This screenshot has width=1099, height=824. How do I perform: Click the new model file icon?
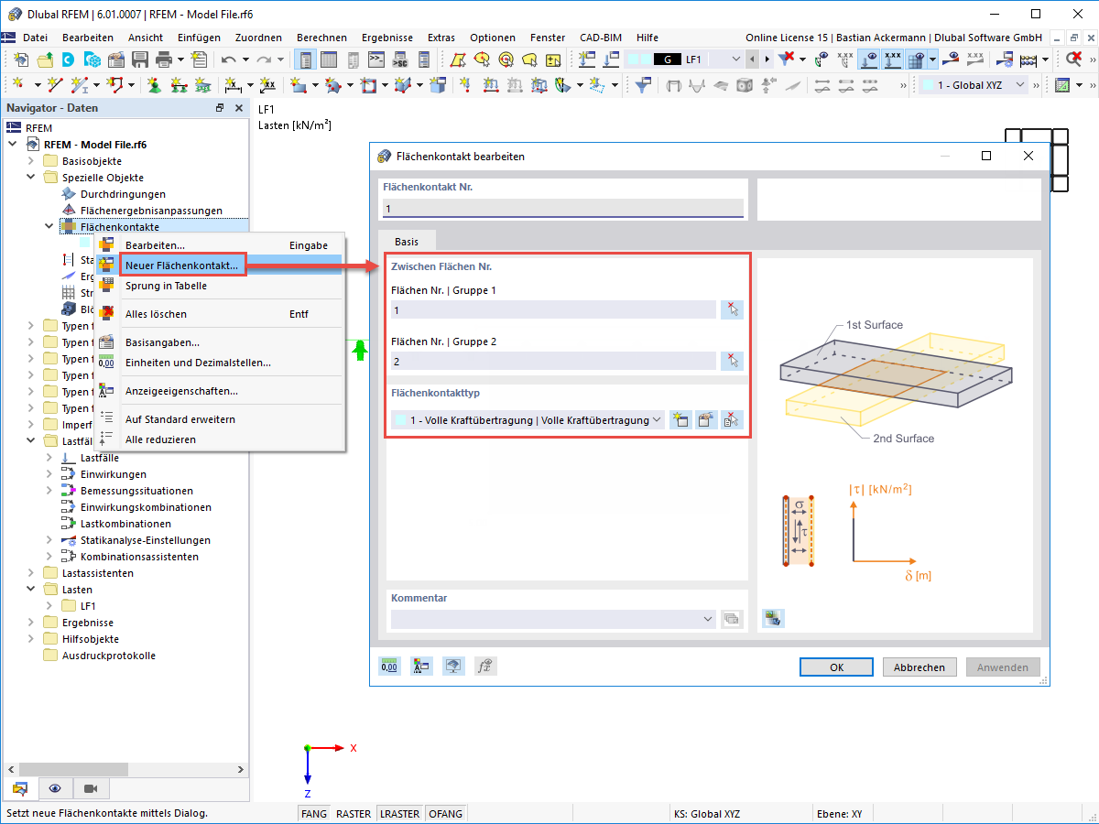point(20,60)
